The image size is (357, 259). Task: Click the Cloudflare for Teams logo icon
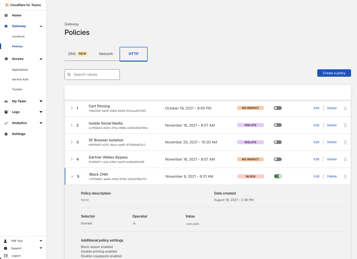[7, 5]
